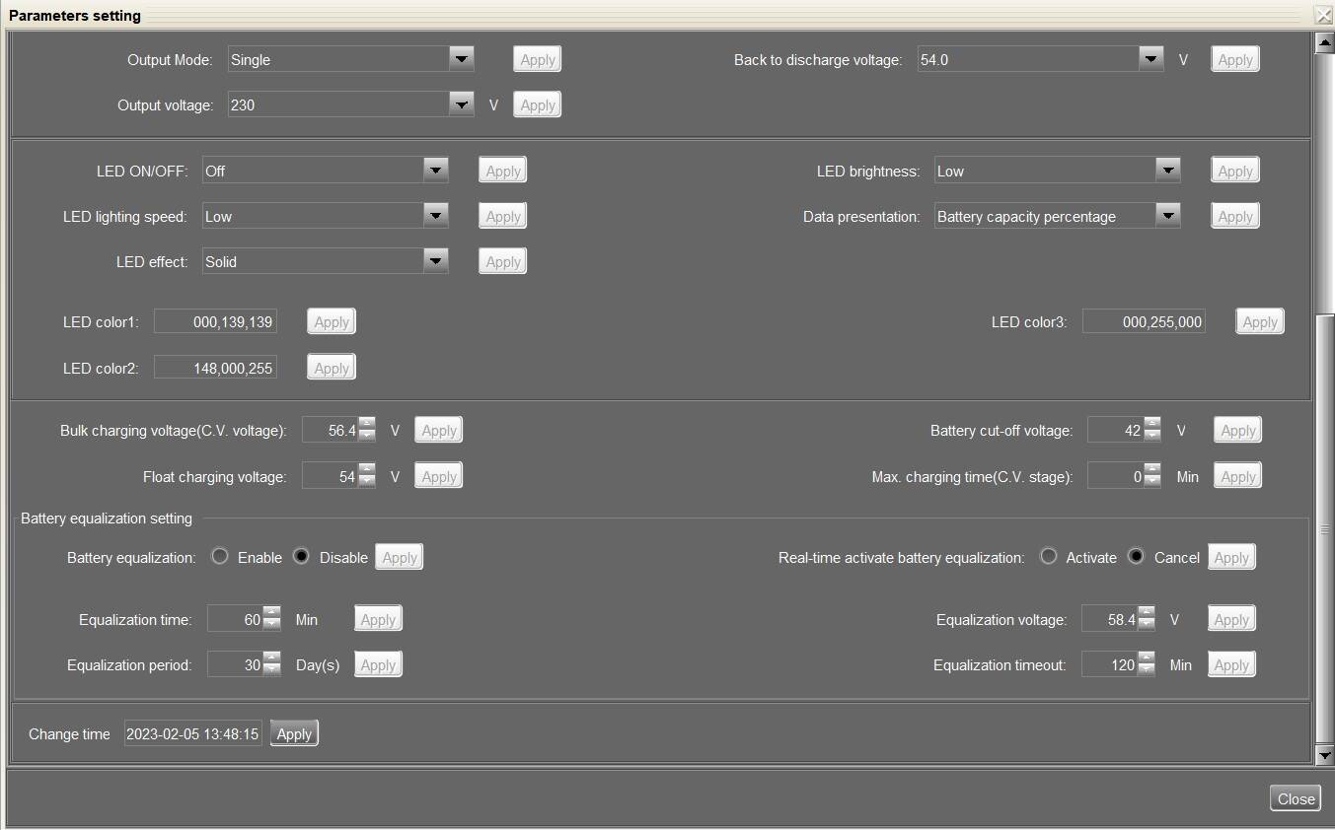Apply the LED effect setting

[503, 261]
